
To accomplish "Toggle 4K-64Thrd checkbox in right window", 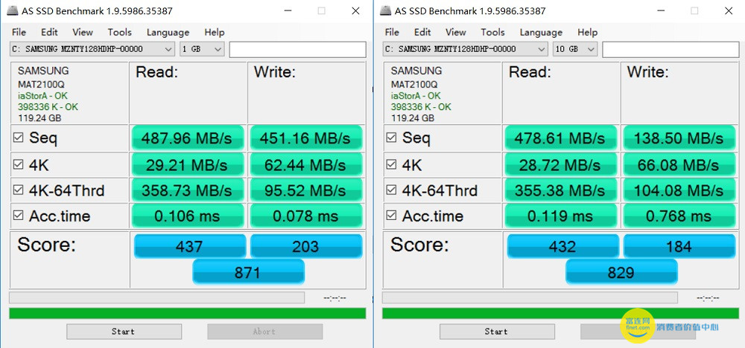I will click(x=391, y=190).
